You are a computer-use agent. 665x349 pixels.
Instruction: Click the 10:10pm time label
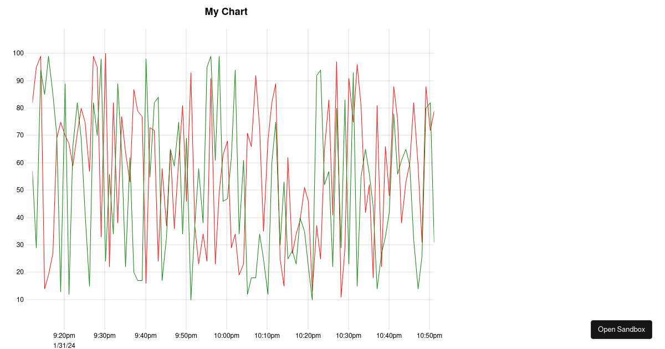tap(267, 336)
